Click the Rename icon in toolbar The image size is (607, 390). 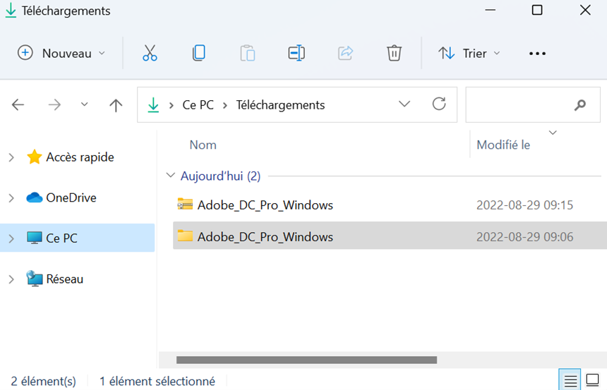coord(296,53)
